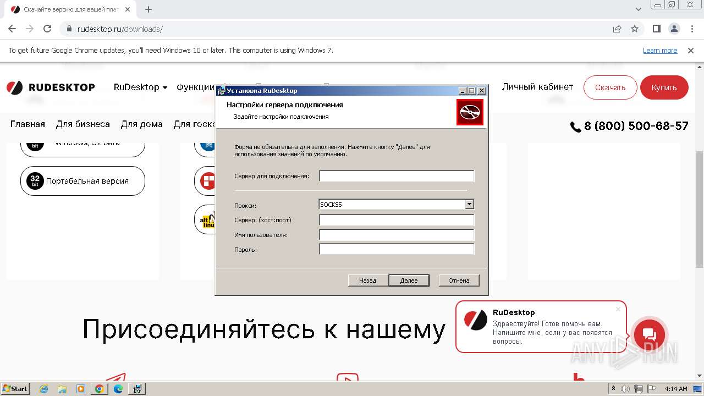Focus the Пароль input field
Screen dimensions: 704x396
[x=397, y=250]
